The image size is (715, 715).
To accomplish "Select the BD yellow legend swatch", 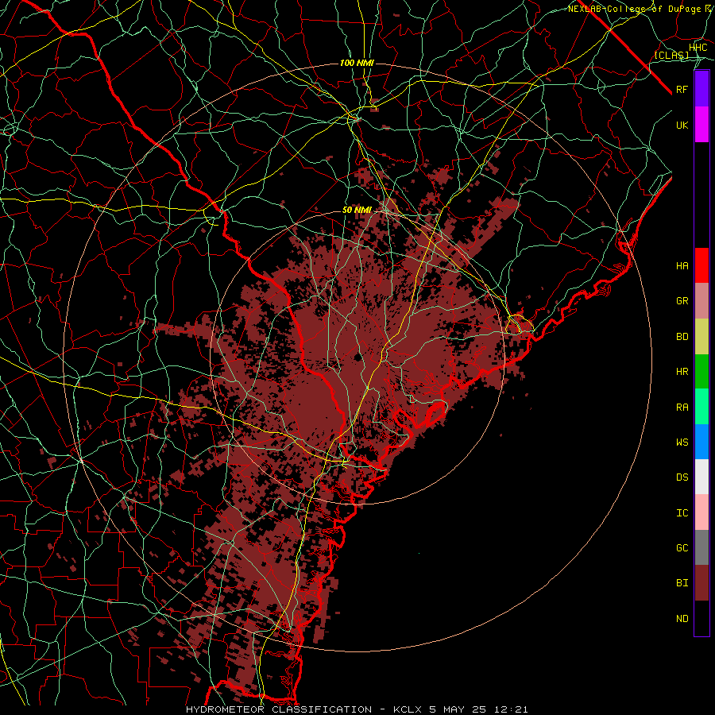I will [701, 337].
